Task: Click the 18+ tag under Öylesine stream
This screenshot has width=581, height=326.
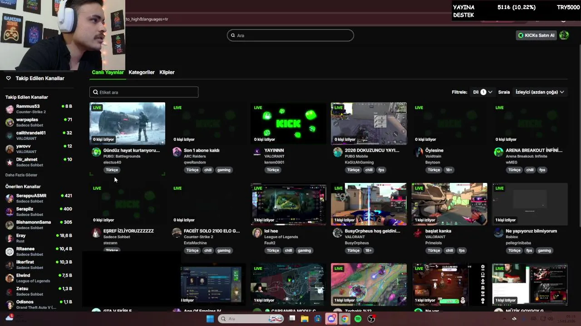Action: (x=448, y=170)
